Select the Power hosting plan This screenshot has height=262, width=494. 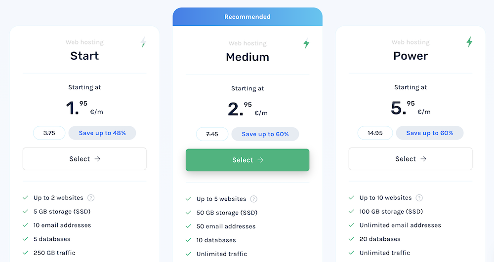411,159
